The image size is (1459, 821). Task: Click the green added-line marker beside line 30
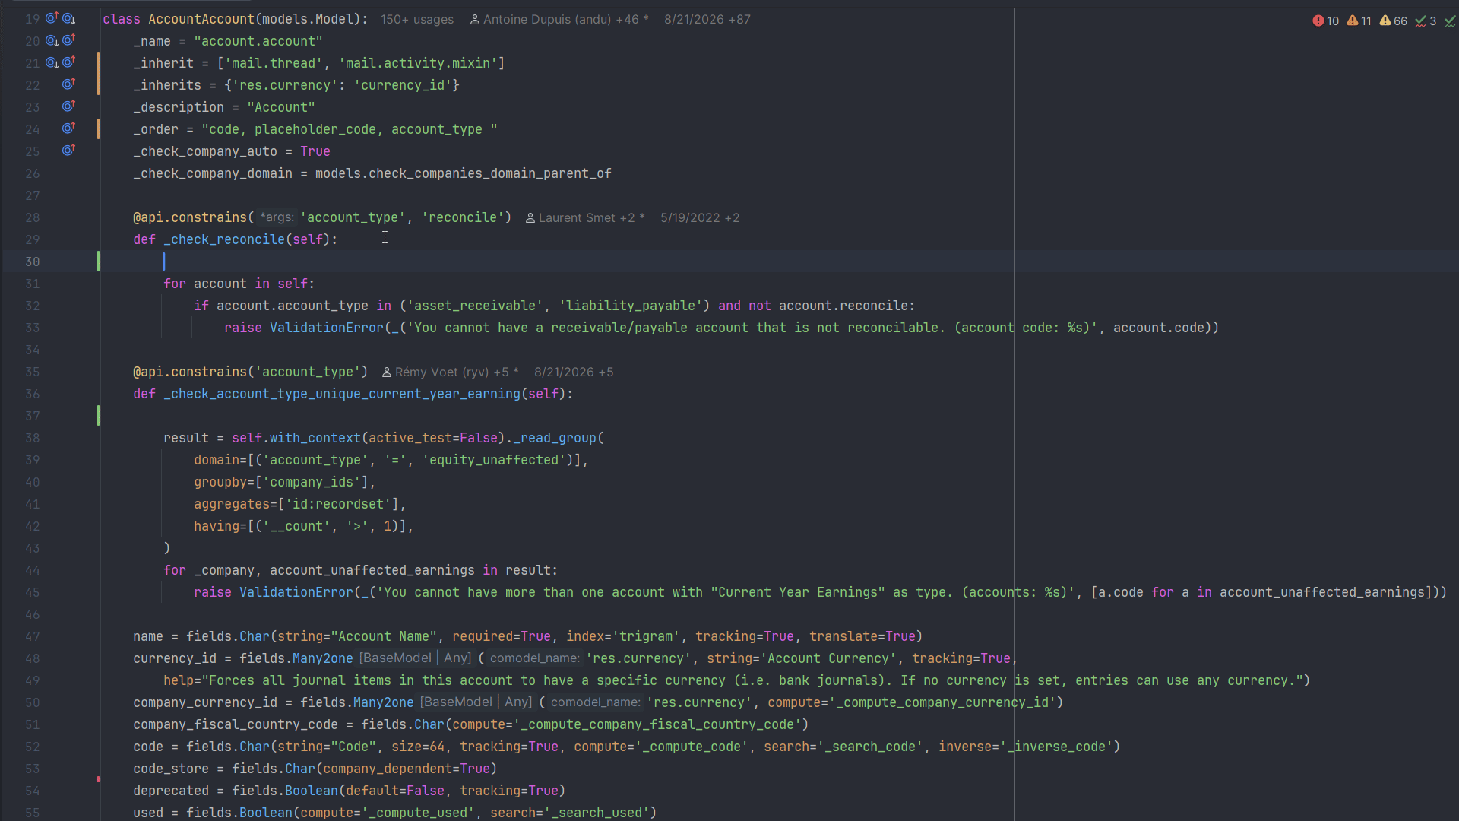pos(98,262)
